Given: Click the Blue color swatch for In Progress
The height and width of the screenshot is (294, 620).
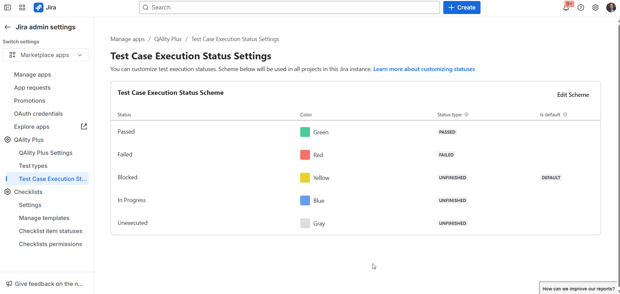Looking at the screenshot, I should click(x=305, y=200).
